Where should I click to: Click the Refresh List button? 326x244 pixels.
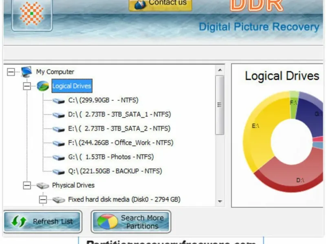coord(43,222)
